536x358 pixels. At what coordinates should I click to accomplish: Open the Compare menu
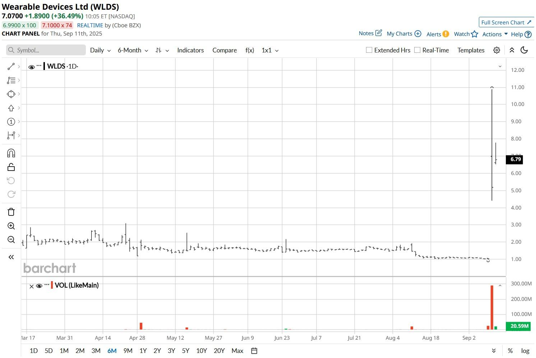(x=225, y=50)
